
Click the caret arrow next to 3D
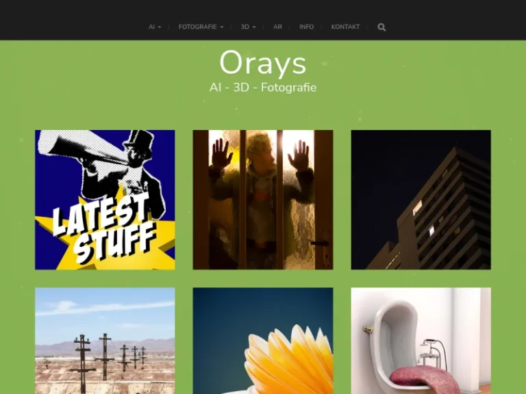tap(254, 27)
